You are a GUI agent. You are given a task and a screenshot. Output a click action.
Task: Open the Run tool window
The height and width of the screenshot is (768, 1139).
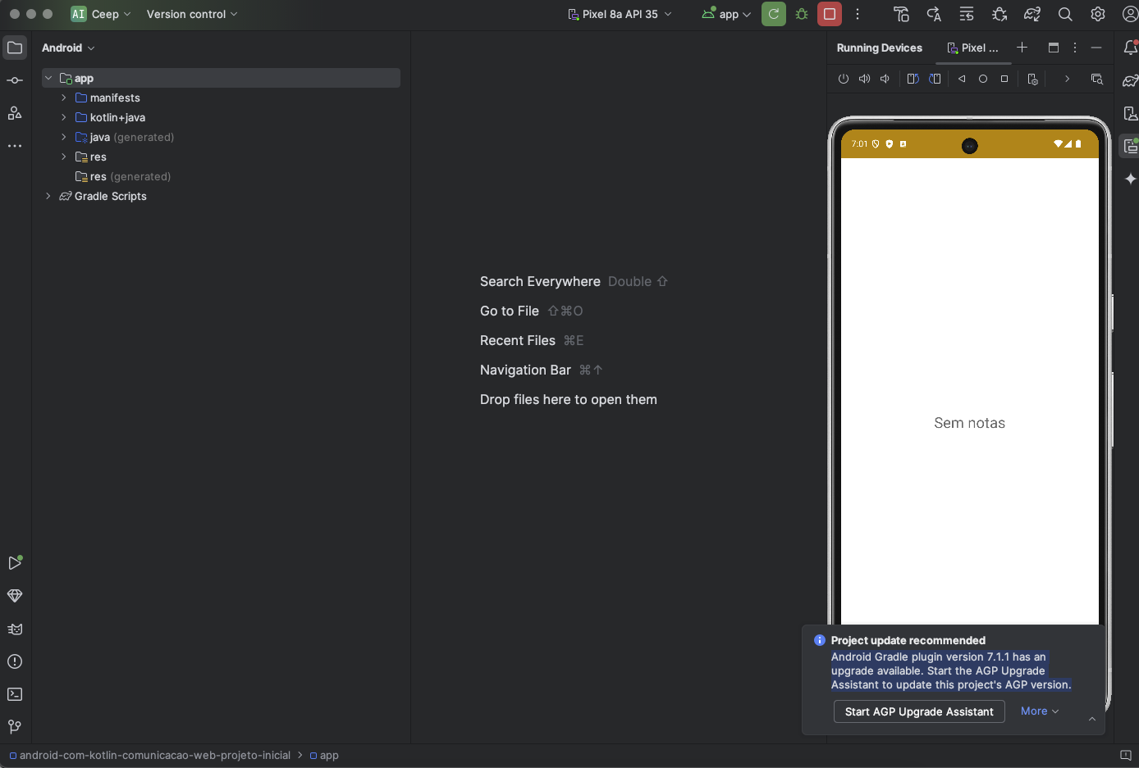click(15, 563)
